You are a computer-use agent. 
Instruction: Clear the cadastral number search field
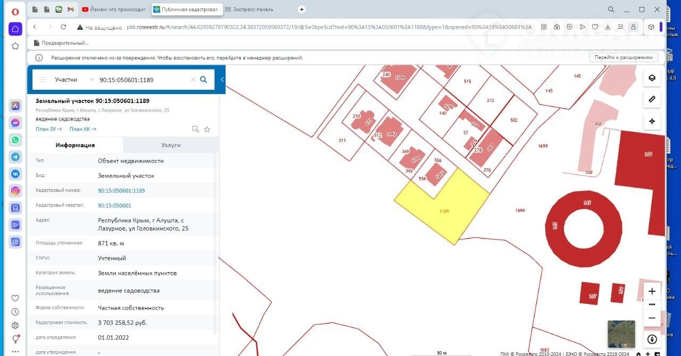coord(193,80)
